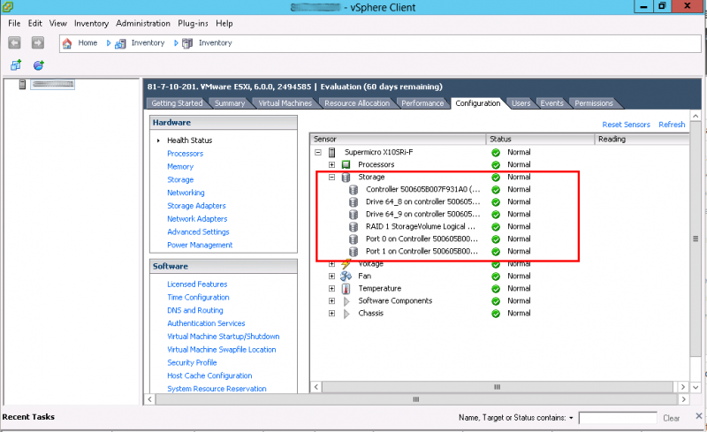
Task: Click the Recent Tasks filter input field
Action: pos(617,418)
